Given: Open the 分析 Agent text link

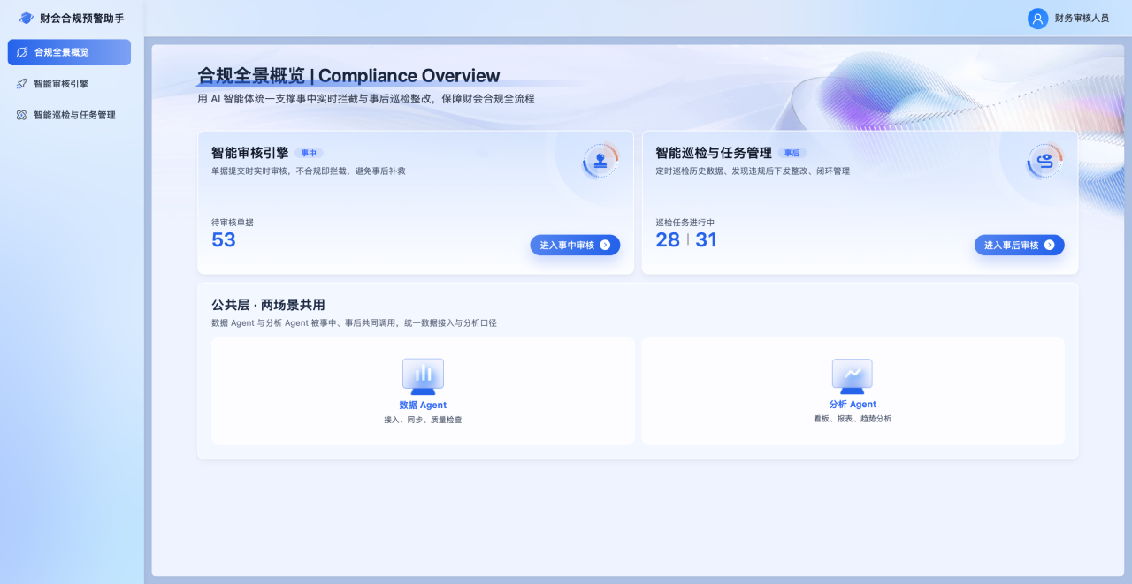Looking at the screenshot, I should [x=852, y=405].
